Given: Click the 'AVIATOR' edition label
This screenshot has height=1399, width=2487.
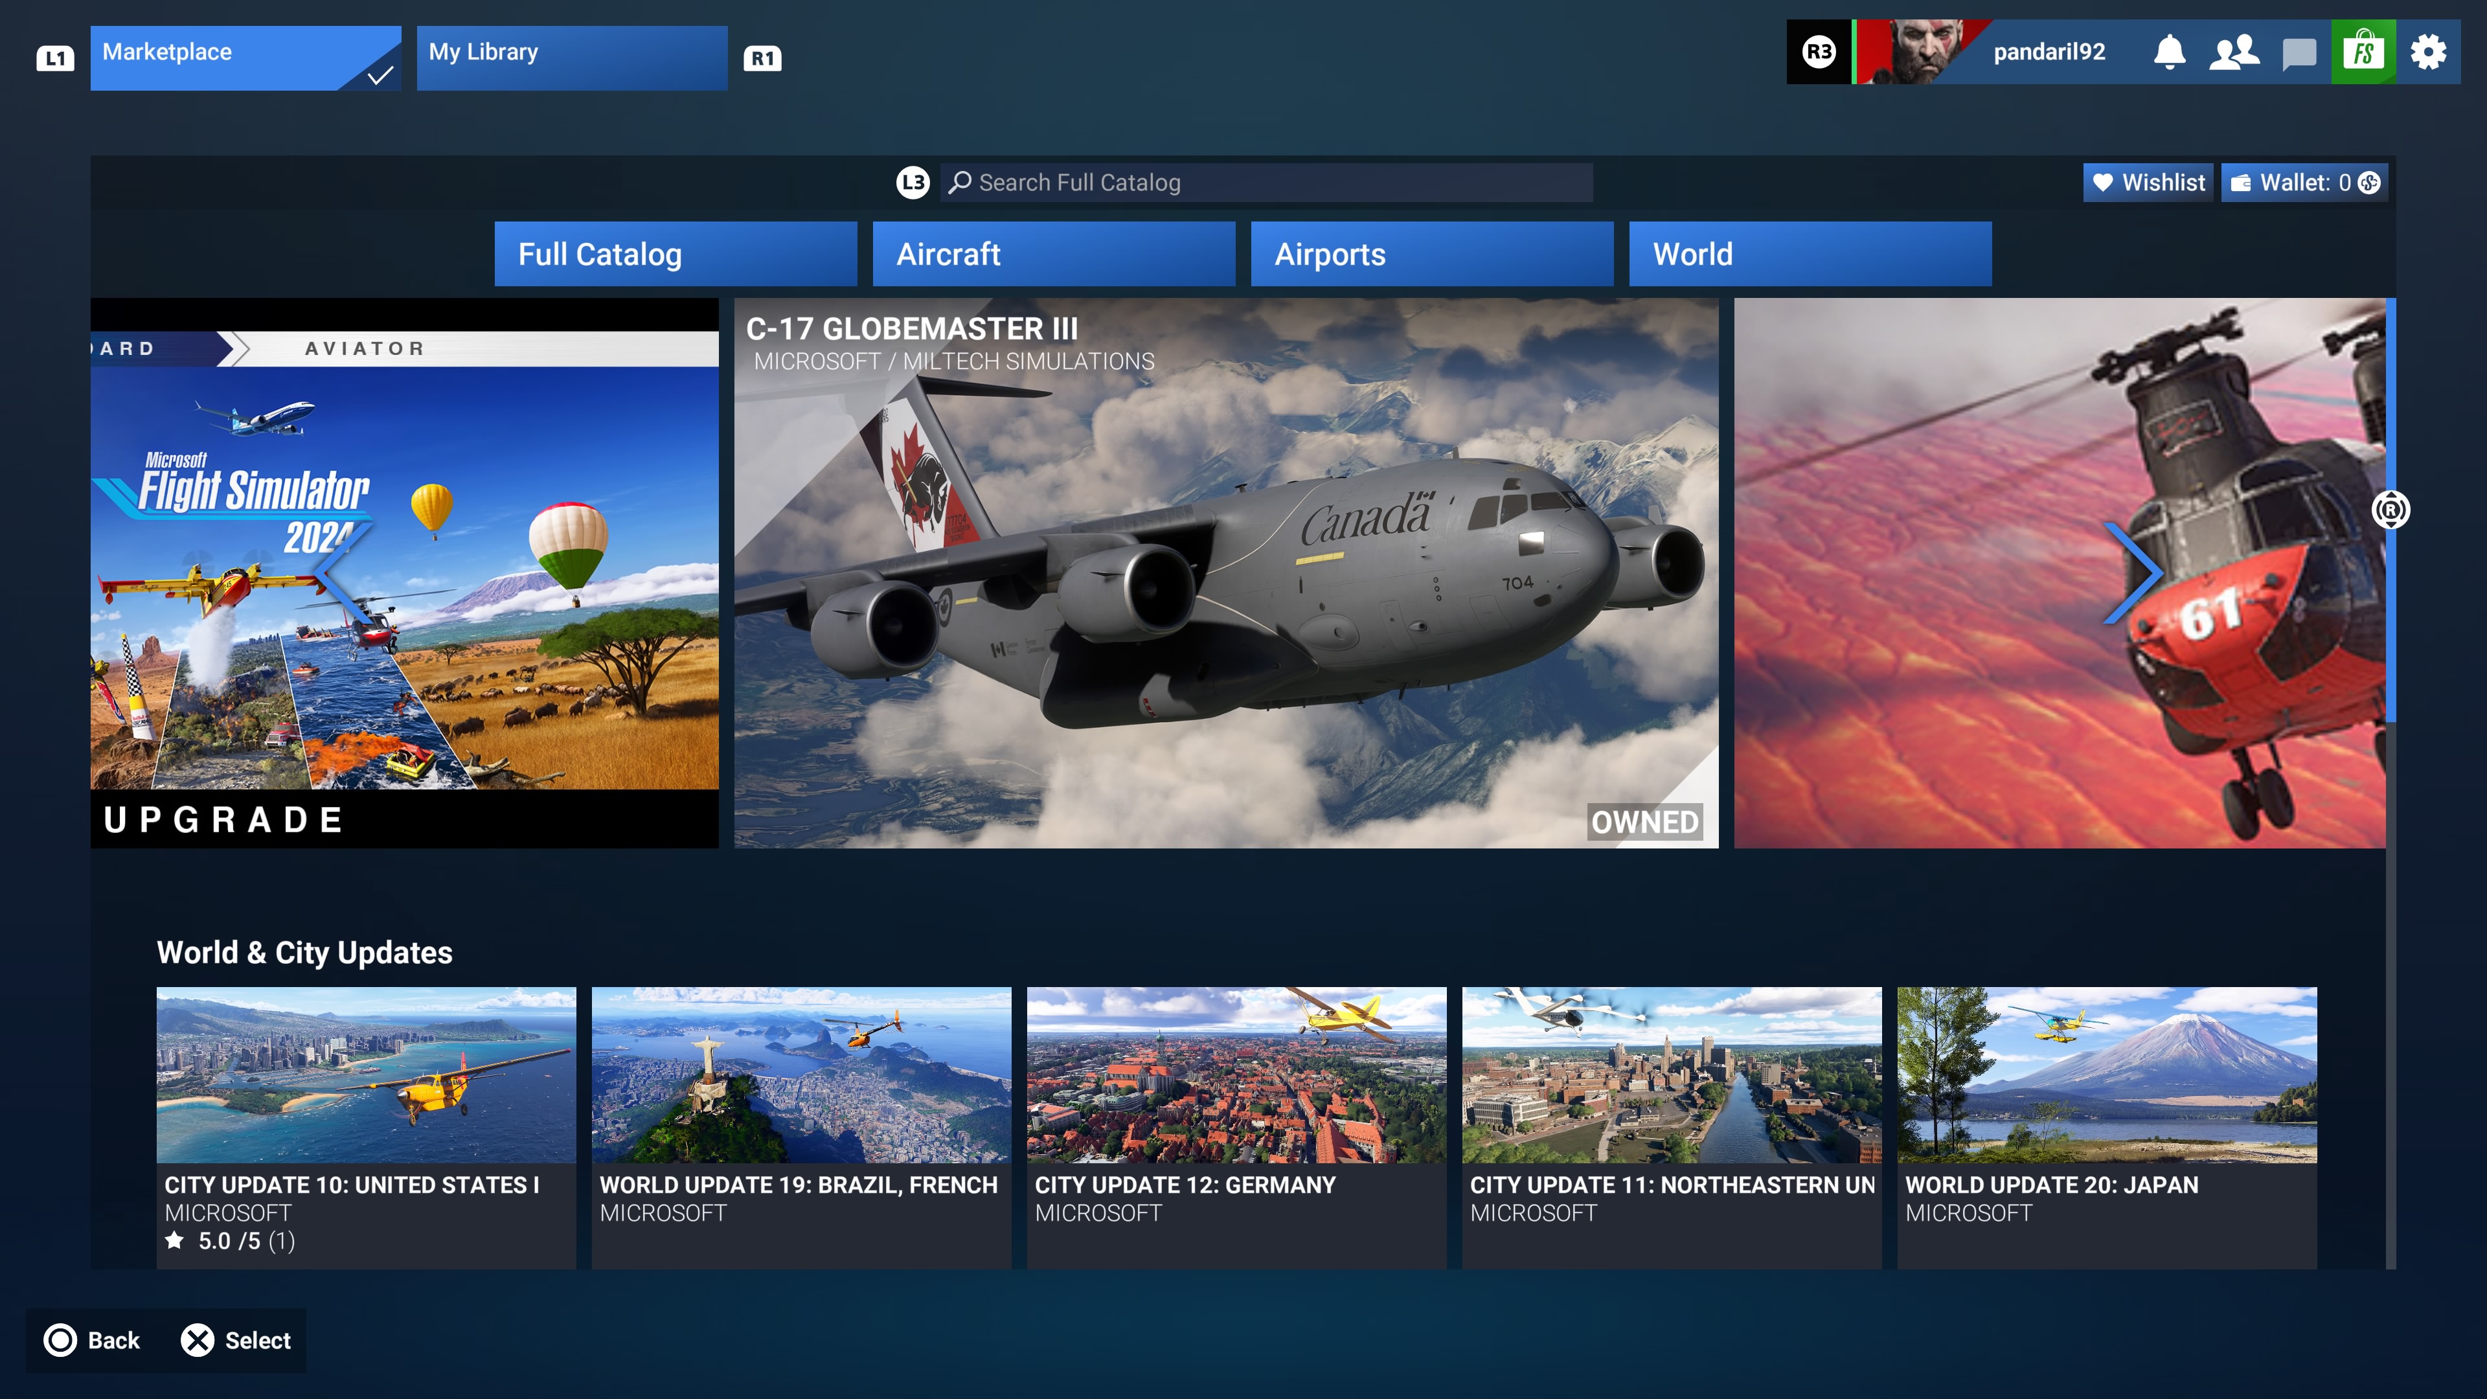Looking at the screenshot, I should 364,348.
